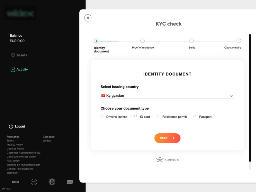The image size is (256, 192).
Task: Open the Customer Acceptance Policy link
Action: click(x=24, y=153)
